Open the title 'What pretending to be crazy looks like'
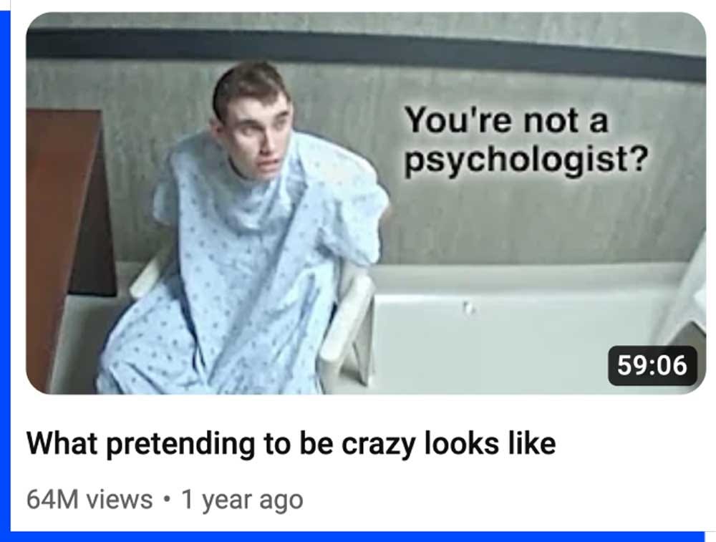 point(291,443)
